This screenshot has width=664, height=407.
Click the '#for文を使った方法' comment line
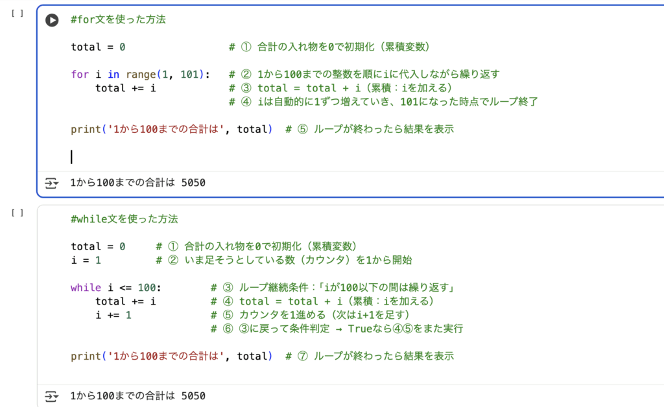(x=118, y=20)
